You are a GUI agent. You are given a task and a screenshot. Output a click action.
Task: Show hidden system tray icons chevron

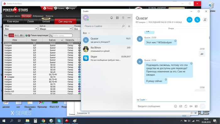[x=181, y=121]
